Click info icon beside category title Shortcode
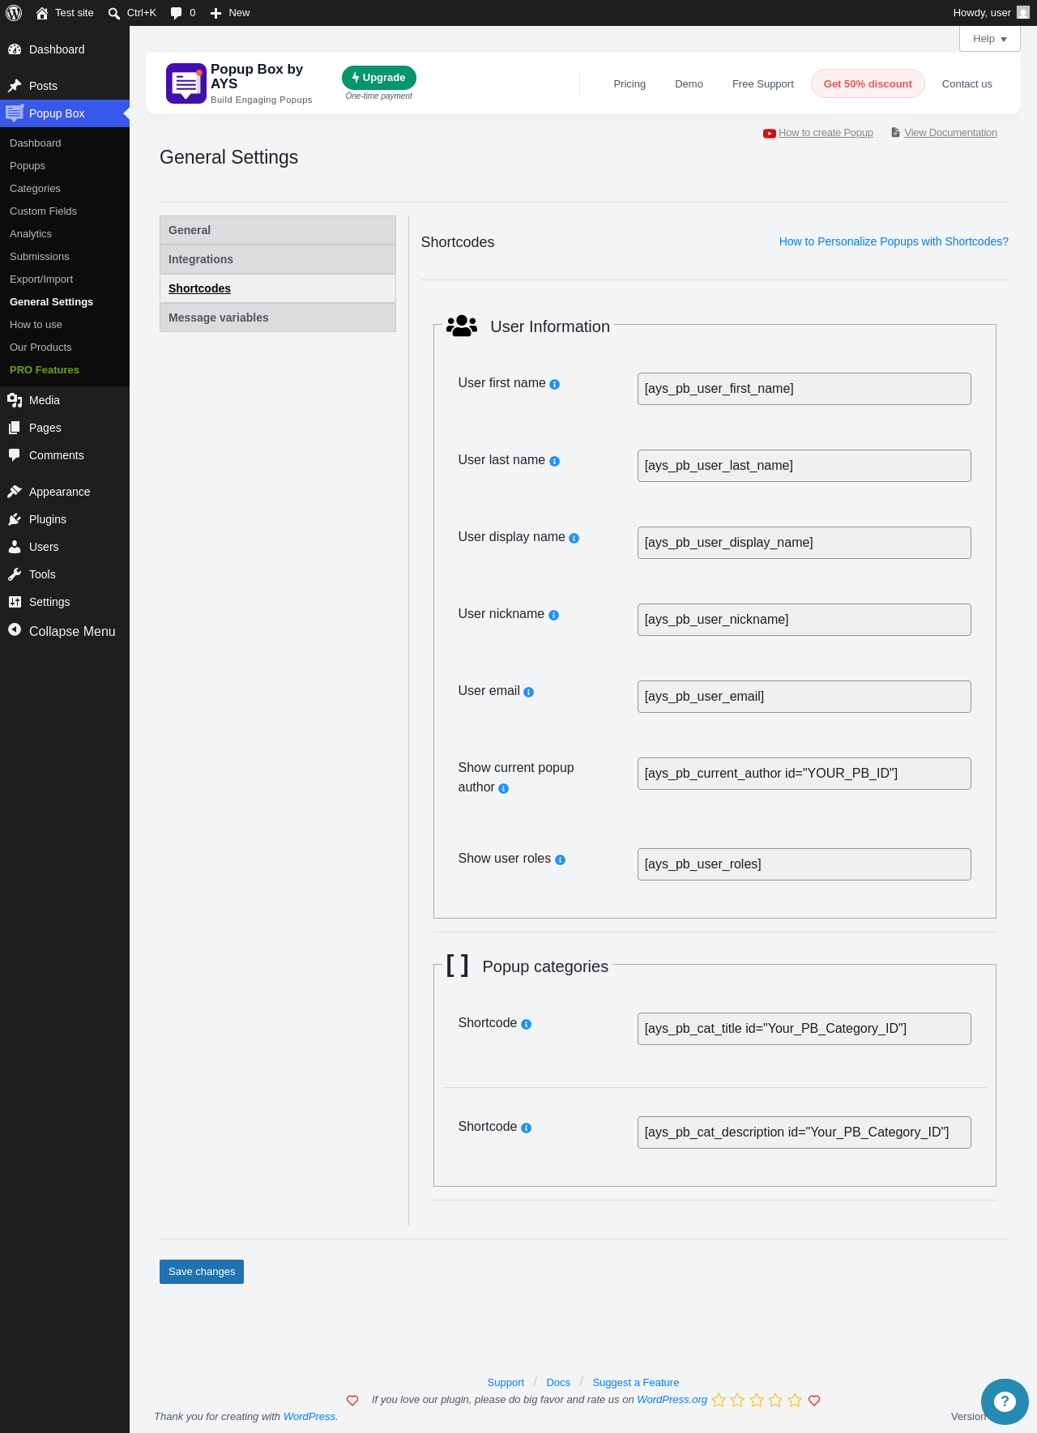This screenshot has height=1433, width=1037. [527, 1025]
